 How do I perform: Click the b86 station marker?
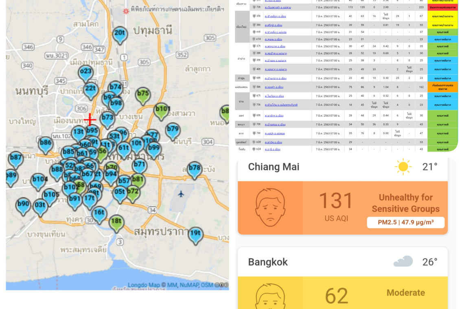[x=46, y=143]
